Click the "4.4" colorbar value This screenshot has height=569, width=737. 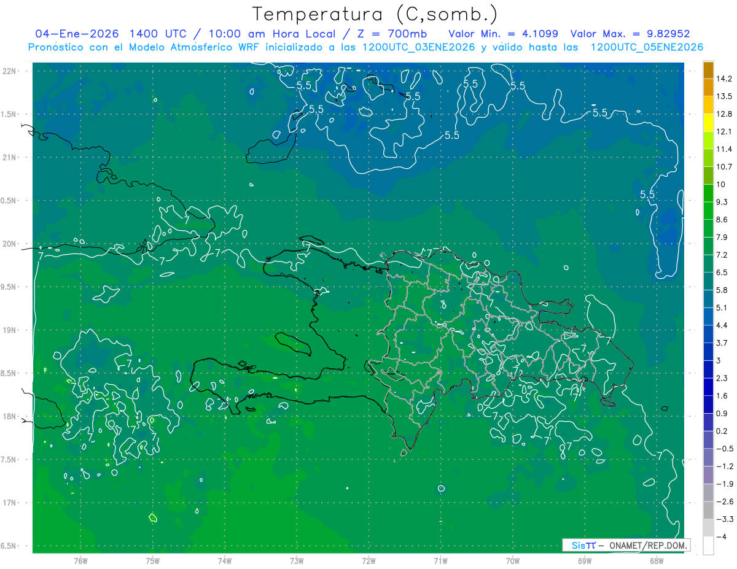tap(722, 325)
